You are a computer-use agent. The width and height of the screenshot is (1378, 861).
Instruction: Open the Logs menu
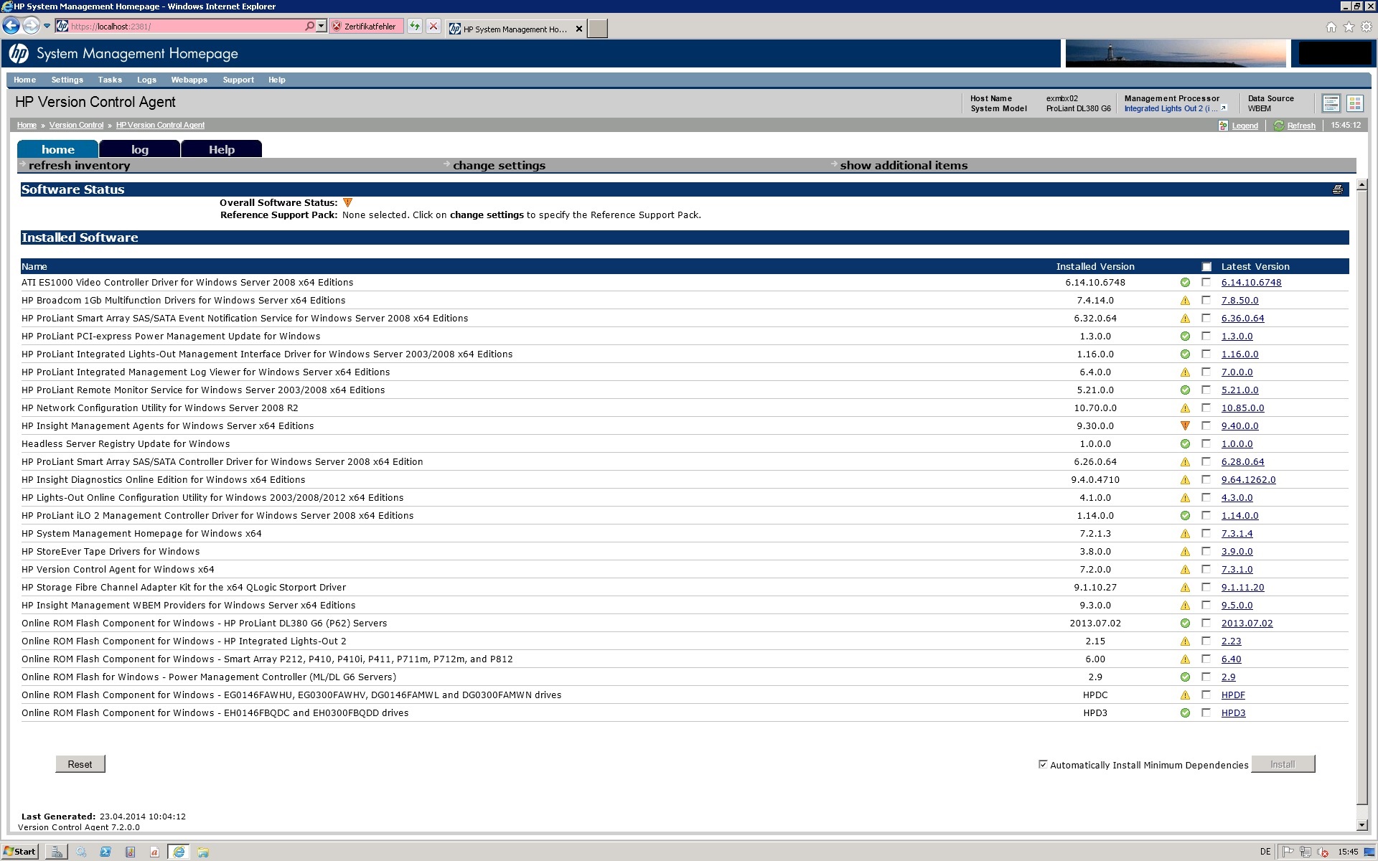point(146,80)
